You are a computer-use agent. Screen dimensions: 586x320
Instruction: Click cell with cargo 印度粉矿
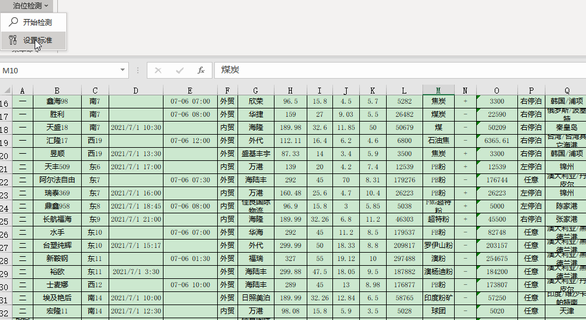tap(439, 297)
